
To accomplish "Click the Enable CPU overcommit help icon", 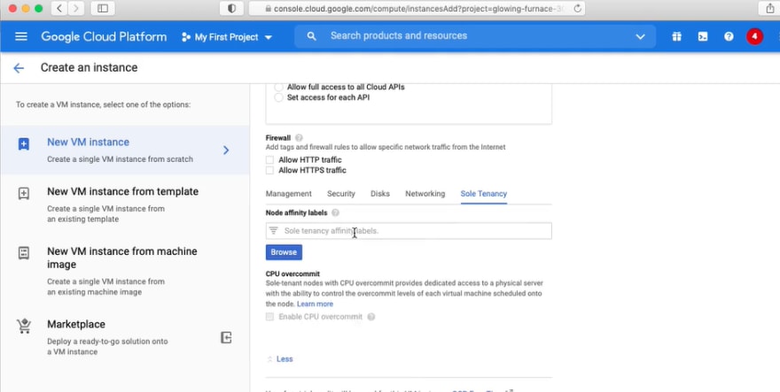I will [371, 317].
